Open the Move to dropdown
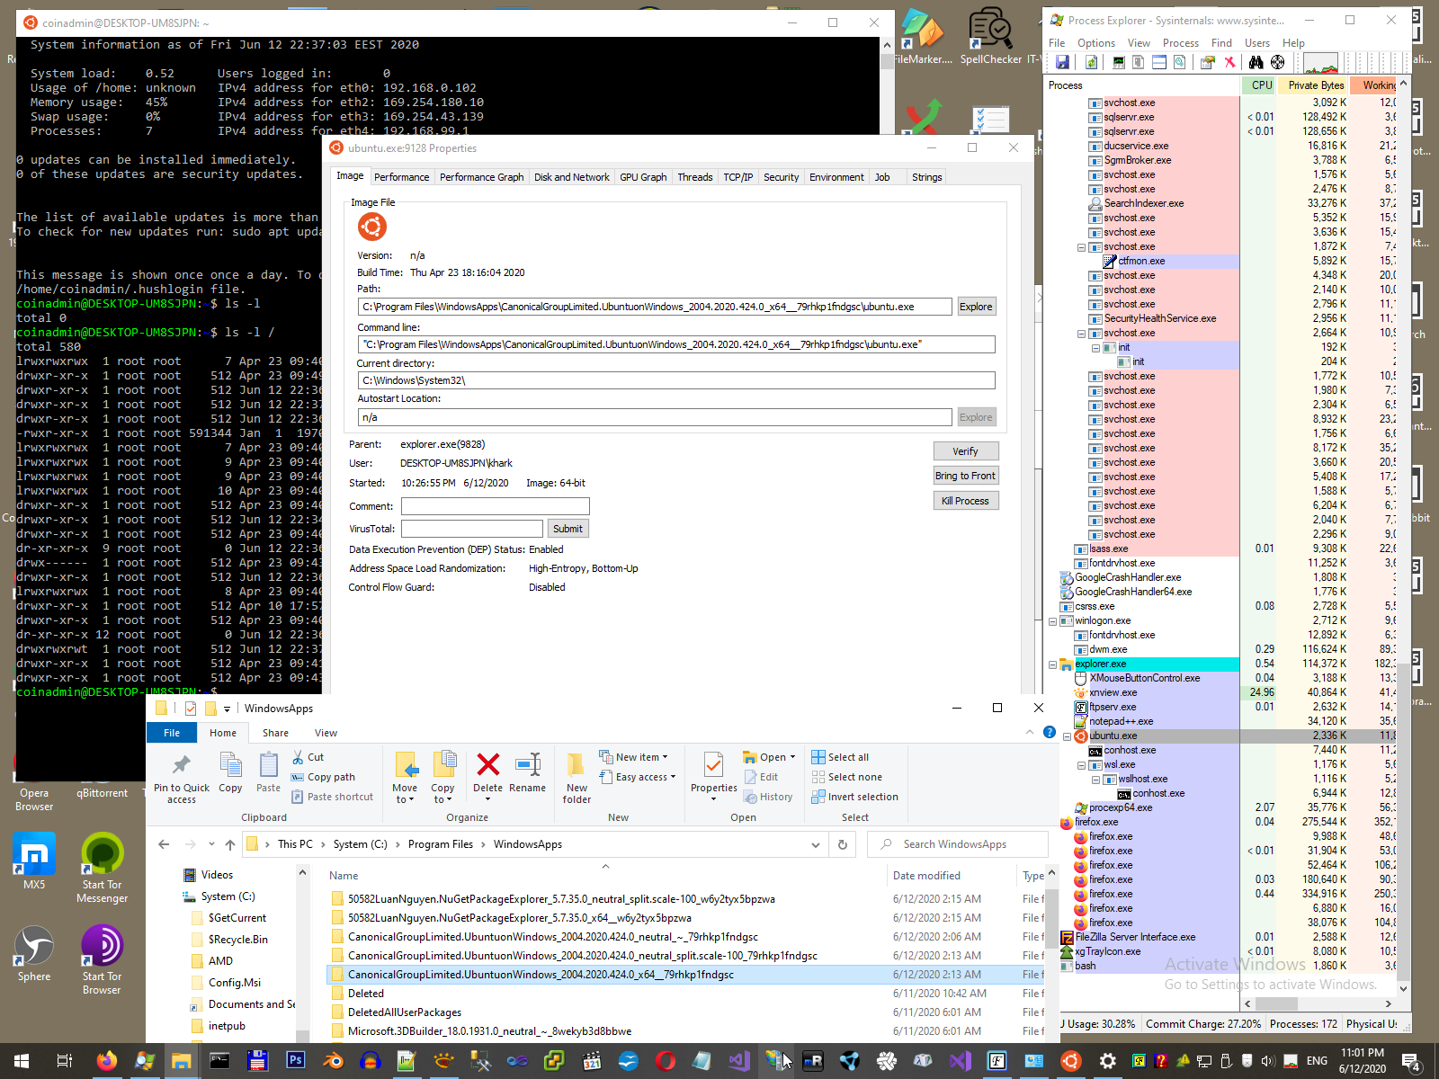 (405, 779)
